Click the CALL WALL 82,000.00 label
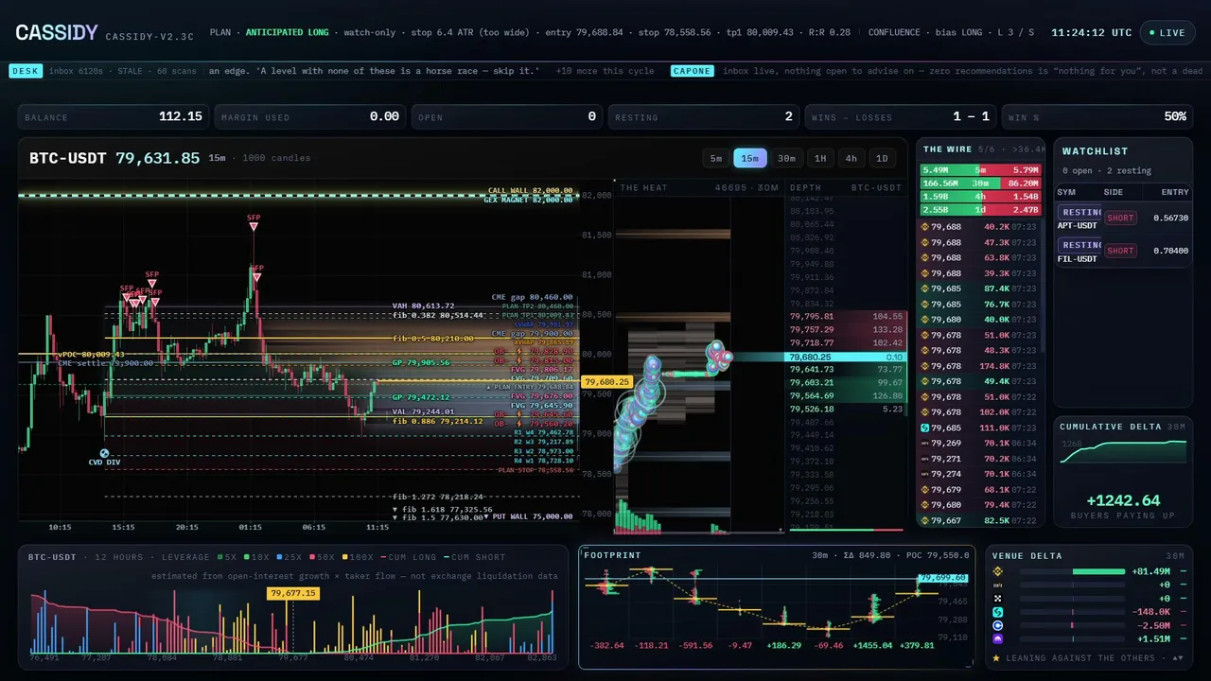 click(x=530, y=191)
